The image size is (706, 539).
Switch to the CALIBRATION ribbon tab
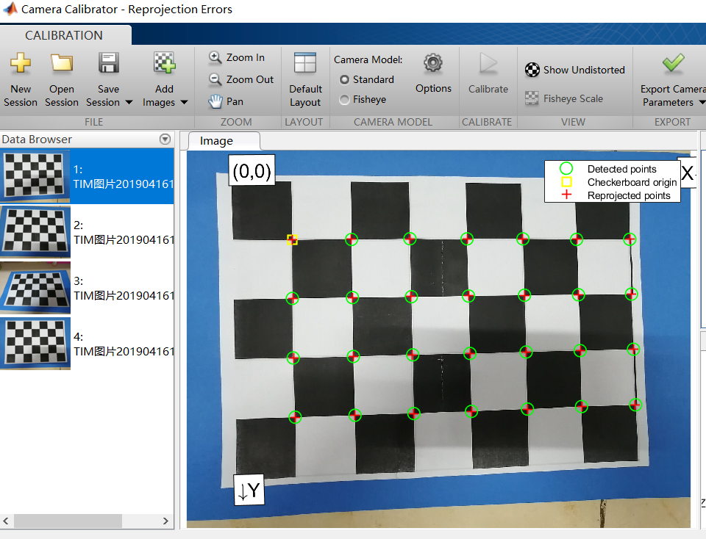(x=64, y=35)
